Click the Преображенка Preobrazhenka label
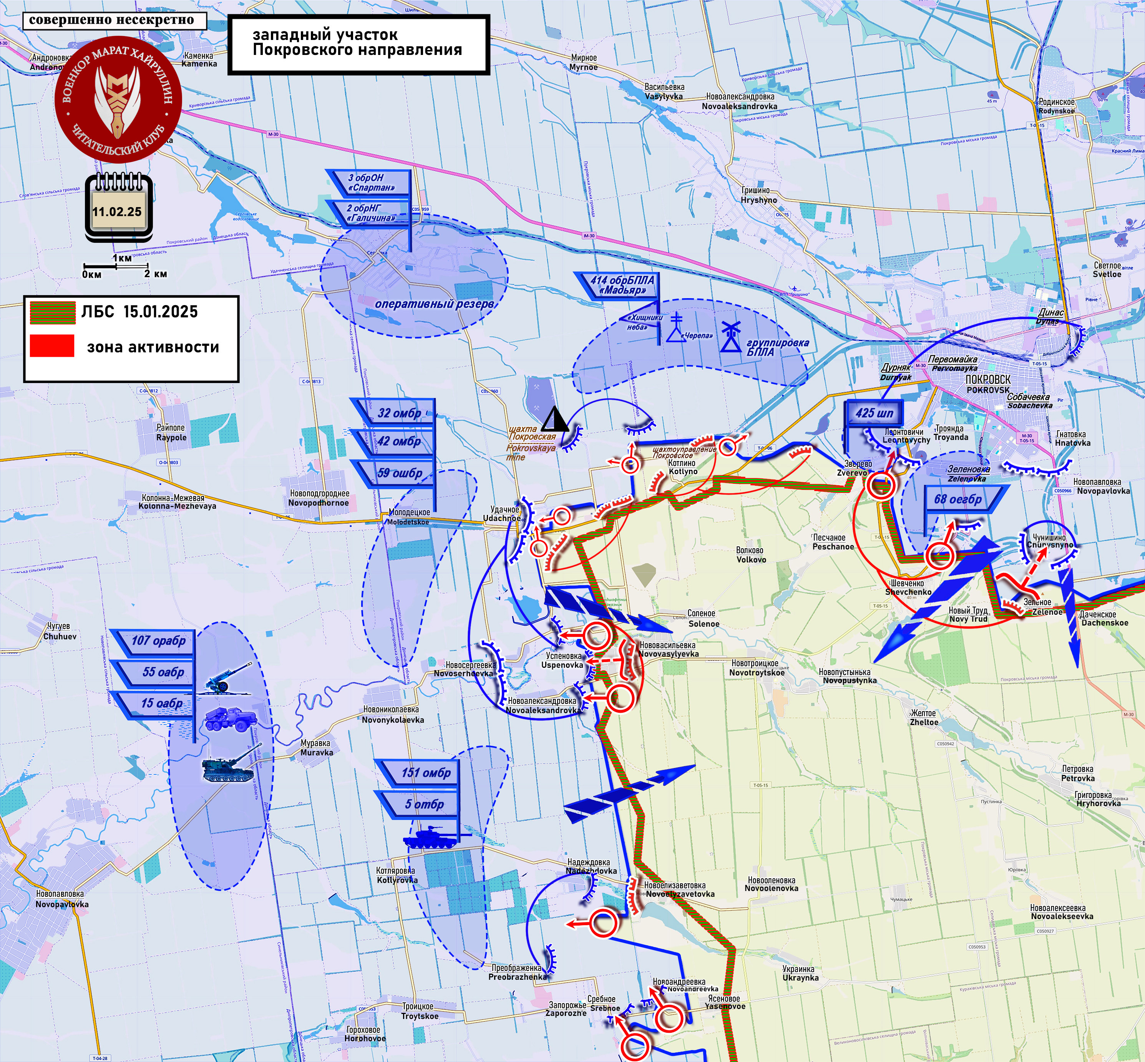The image size is (1145, 1062). click(518, 972)
